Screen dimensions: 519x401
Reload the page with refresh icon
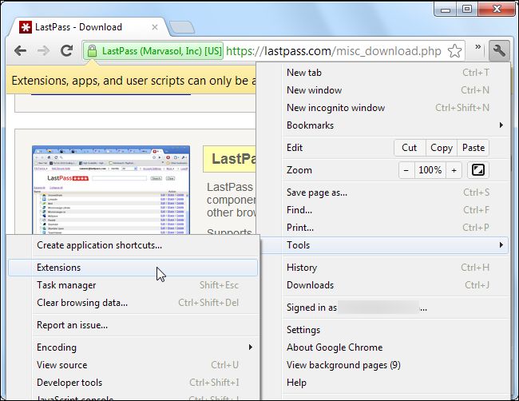coord(65,51)
